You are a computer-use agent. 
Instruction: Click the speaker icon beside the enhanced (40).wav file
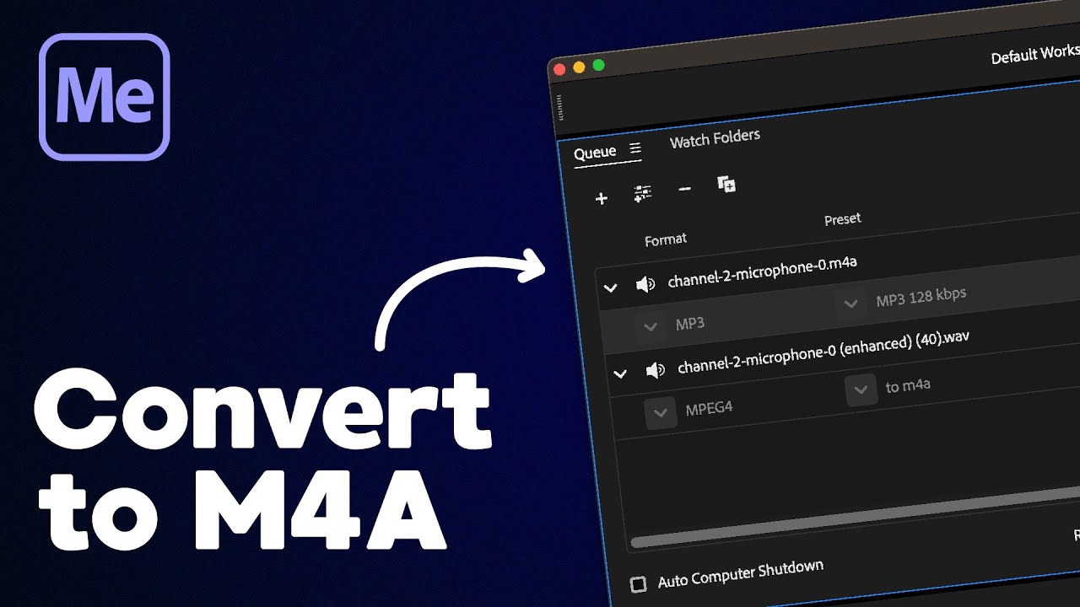(x=656, y=369)
